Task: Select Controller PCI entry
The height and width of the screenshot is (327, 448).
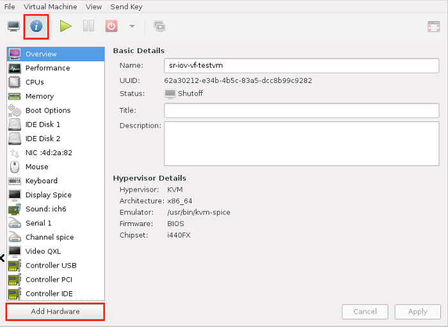Action: tap(56, 280)
